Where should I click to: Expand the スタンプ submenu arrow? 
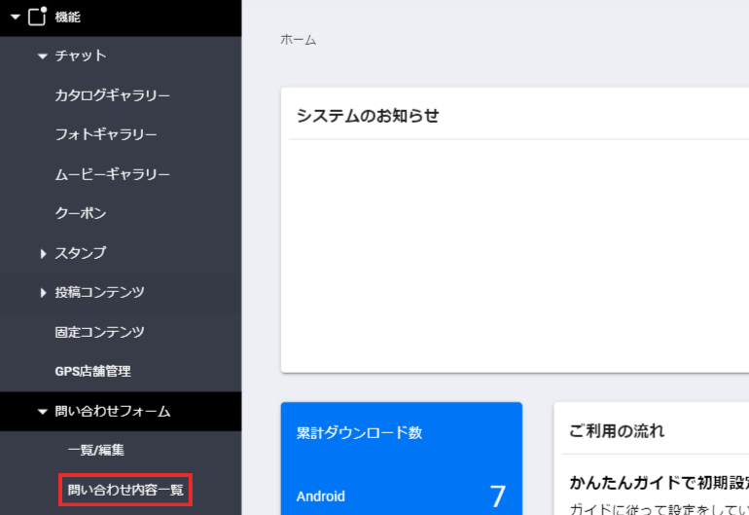(44, 253)
